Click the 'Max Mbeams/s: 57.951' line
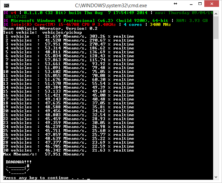This screenshot has width=222, height=183. point(44,154)
